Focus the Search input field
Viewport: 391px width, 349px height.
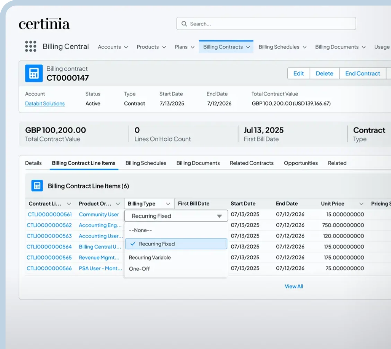coord(270,24)
